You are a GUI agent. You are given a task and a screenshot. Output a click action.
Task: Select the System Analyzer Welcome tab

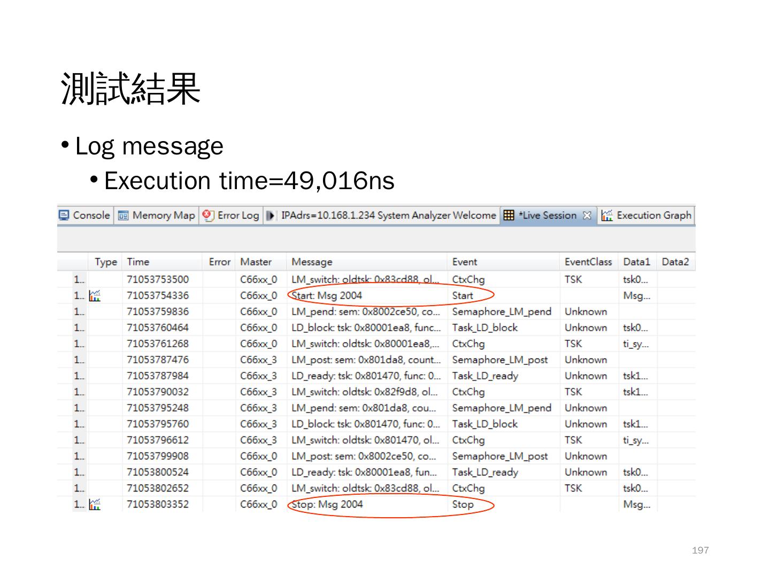(382, 215)
